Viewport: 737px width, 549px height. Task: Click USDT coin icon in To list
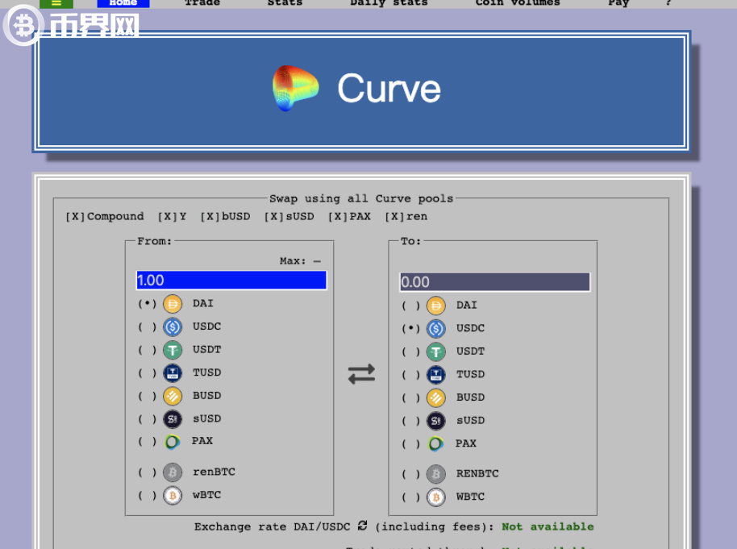click(436, 351)
